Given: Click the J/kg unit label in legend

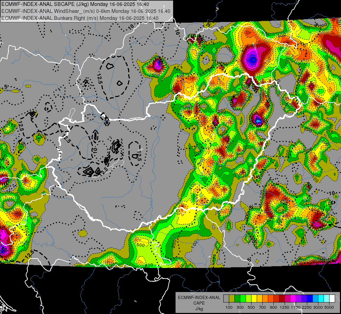Looking at the screenshot, I should click(199, 309).
